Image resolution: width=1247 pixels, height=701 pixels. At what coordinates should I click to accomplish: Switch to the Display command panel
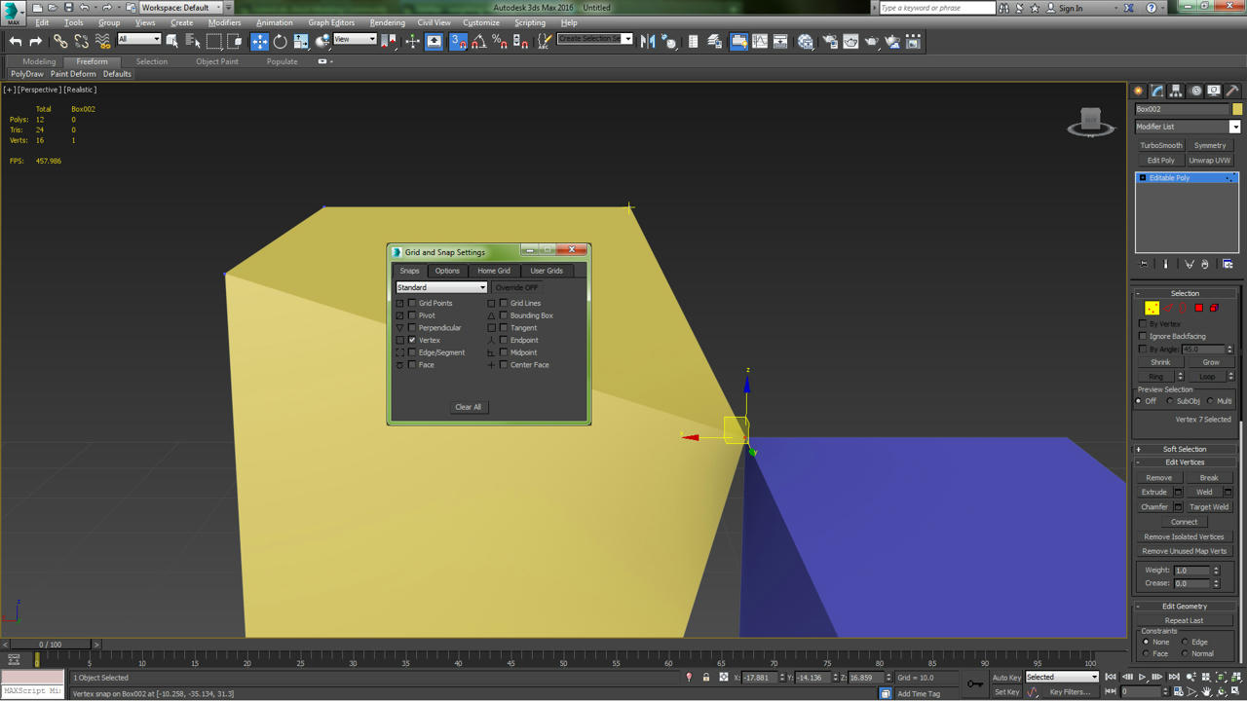[1214, 91]
